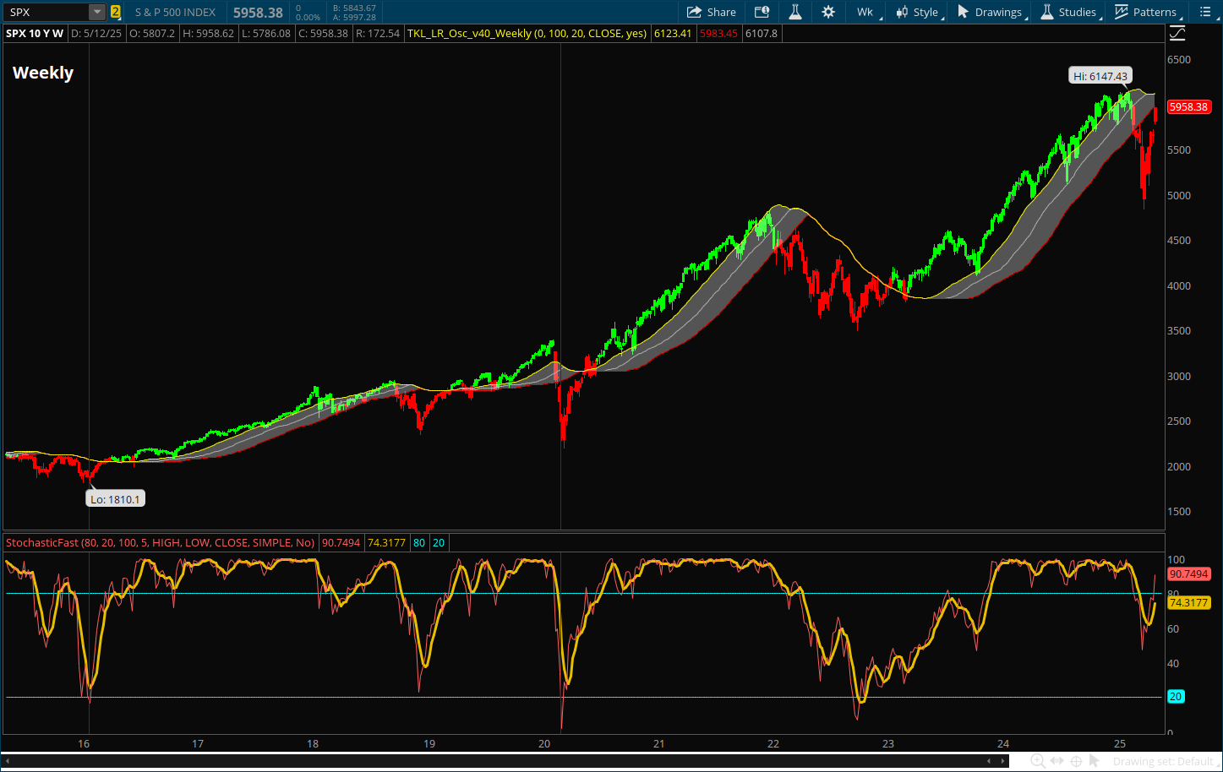Viewport: 1223px width, 772px height.
Task: Click the far-right arrow of bottom scrollbar
Action: [x=1003, y=761]
